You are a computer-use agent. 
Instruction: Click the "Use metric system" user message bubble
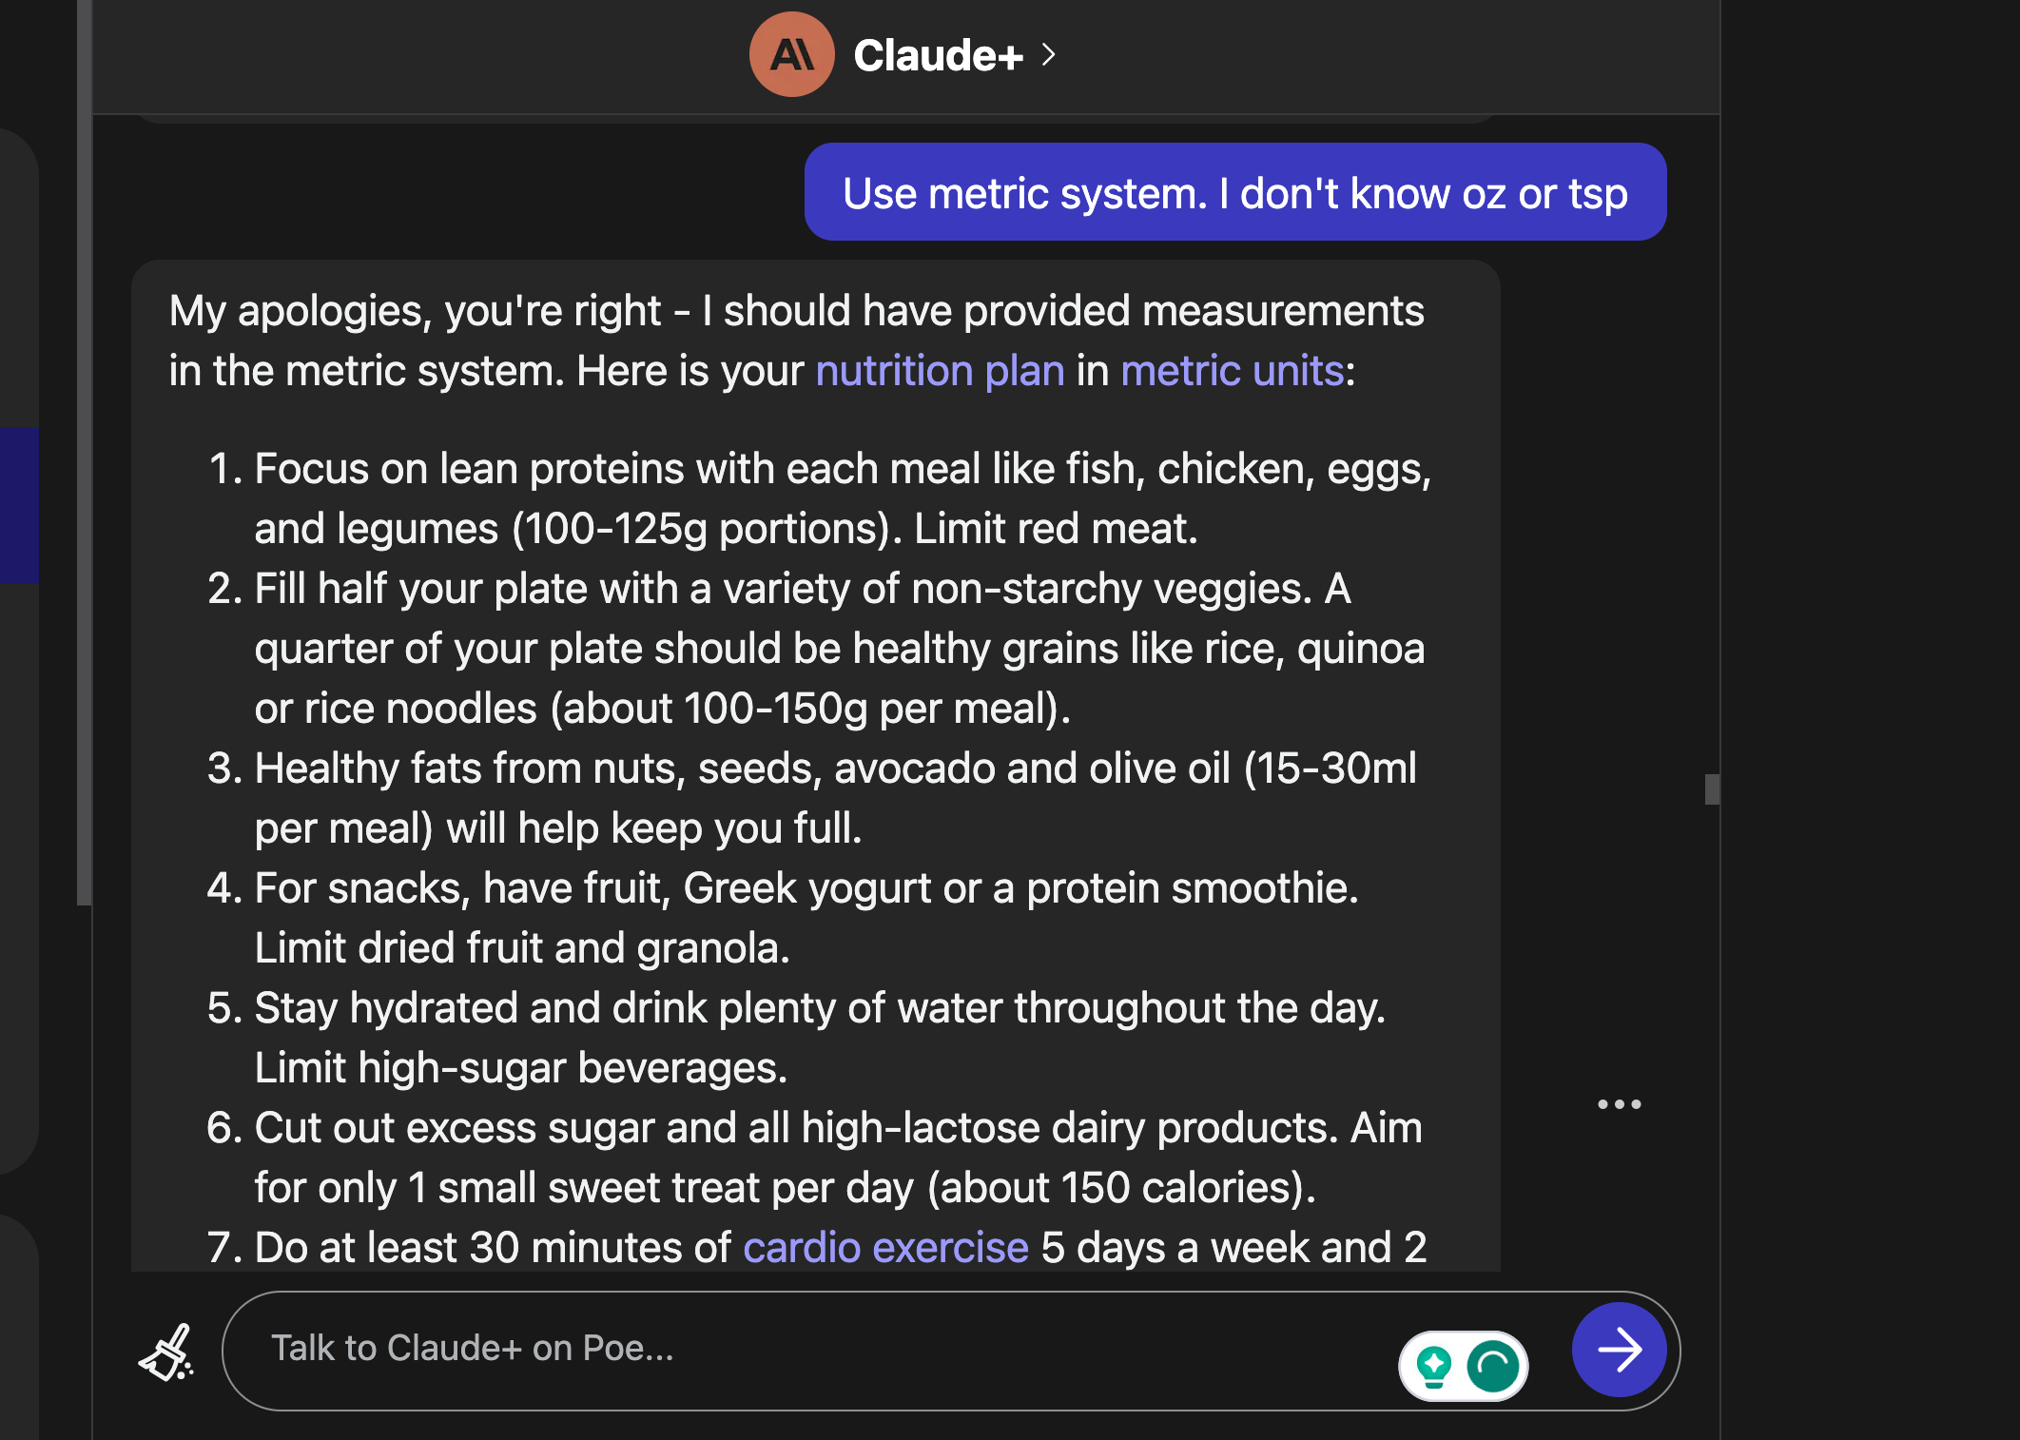(x=1234, y=193)
